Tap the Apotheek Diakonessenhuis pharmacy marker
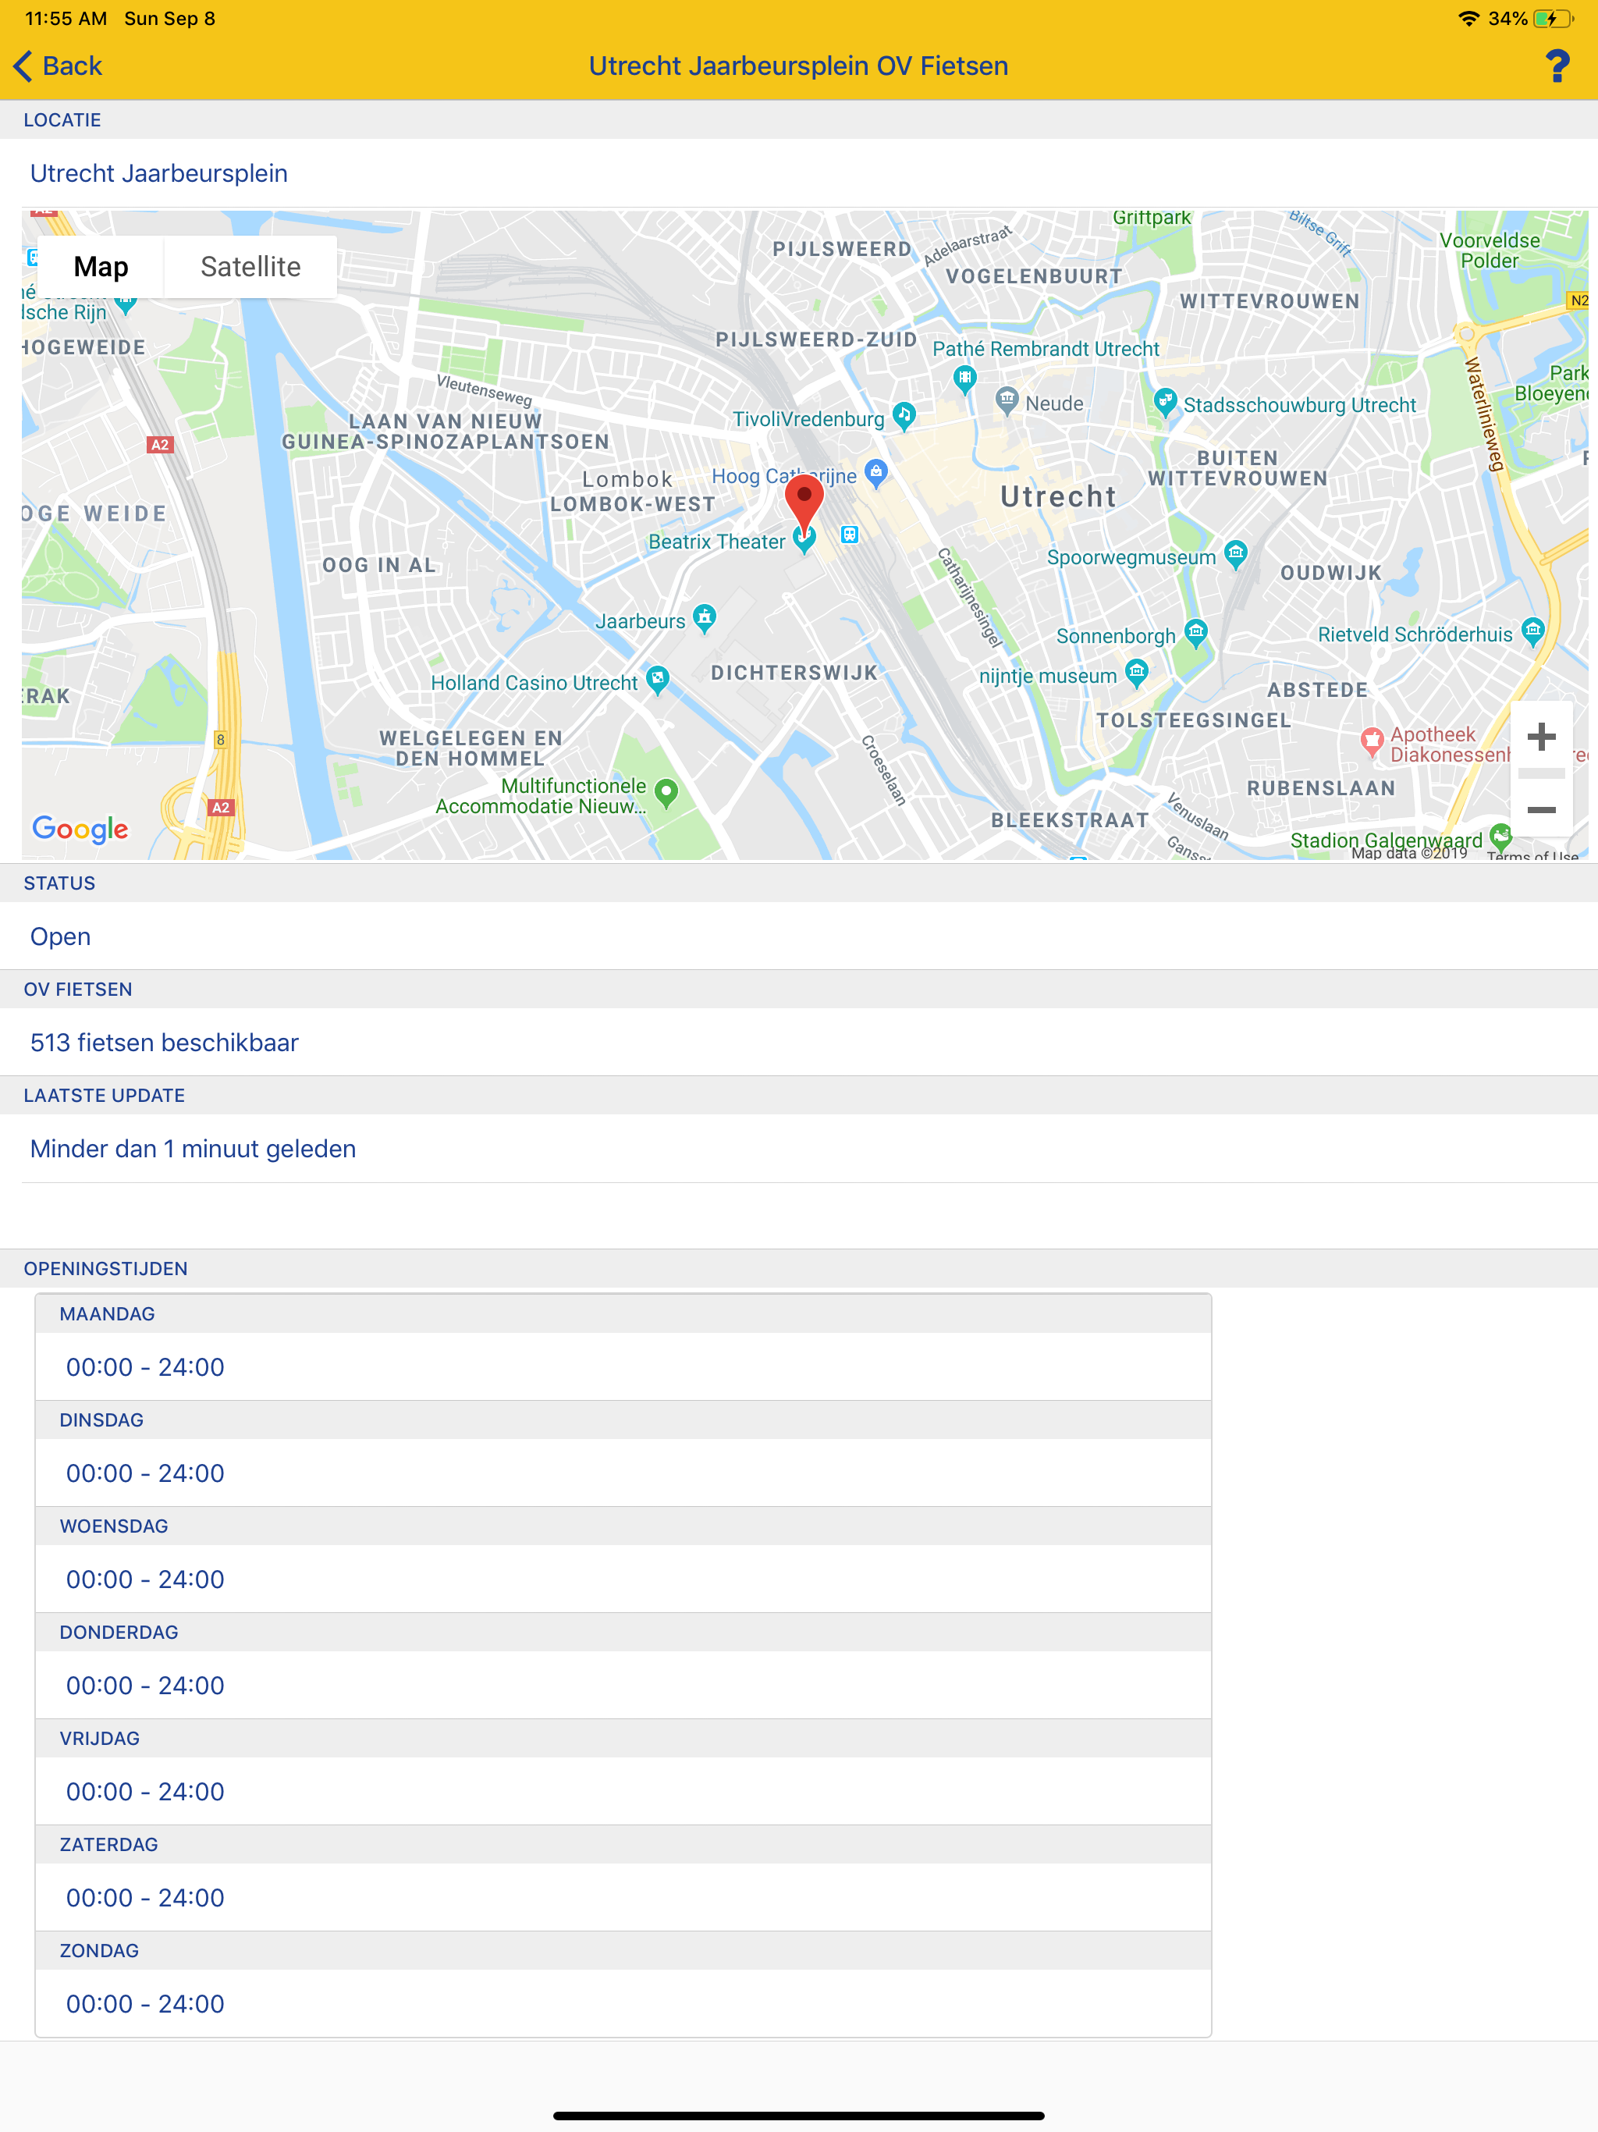The width and height of the screenshot is (1598, 2132). pyautogui.click(x=1372, y=741)
